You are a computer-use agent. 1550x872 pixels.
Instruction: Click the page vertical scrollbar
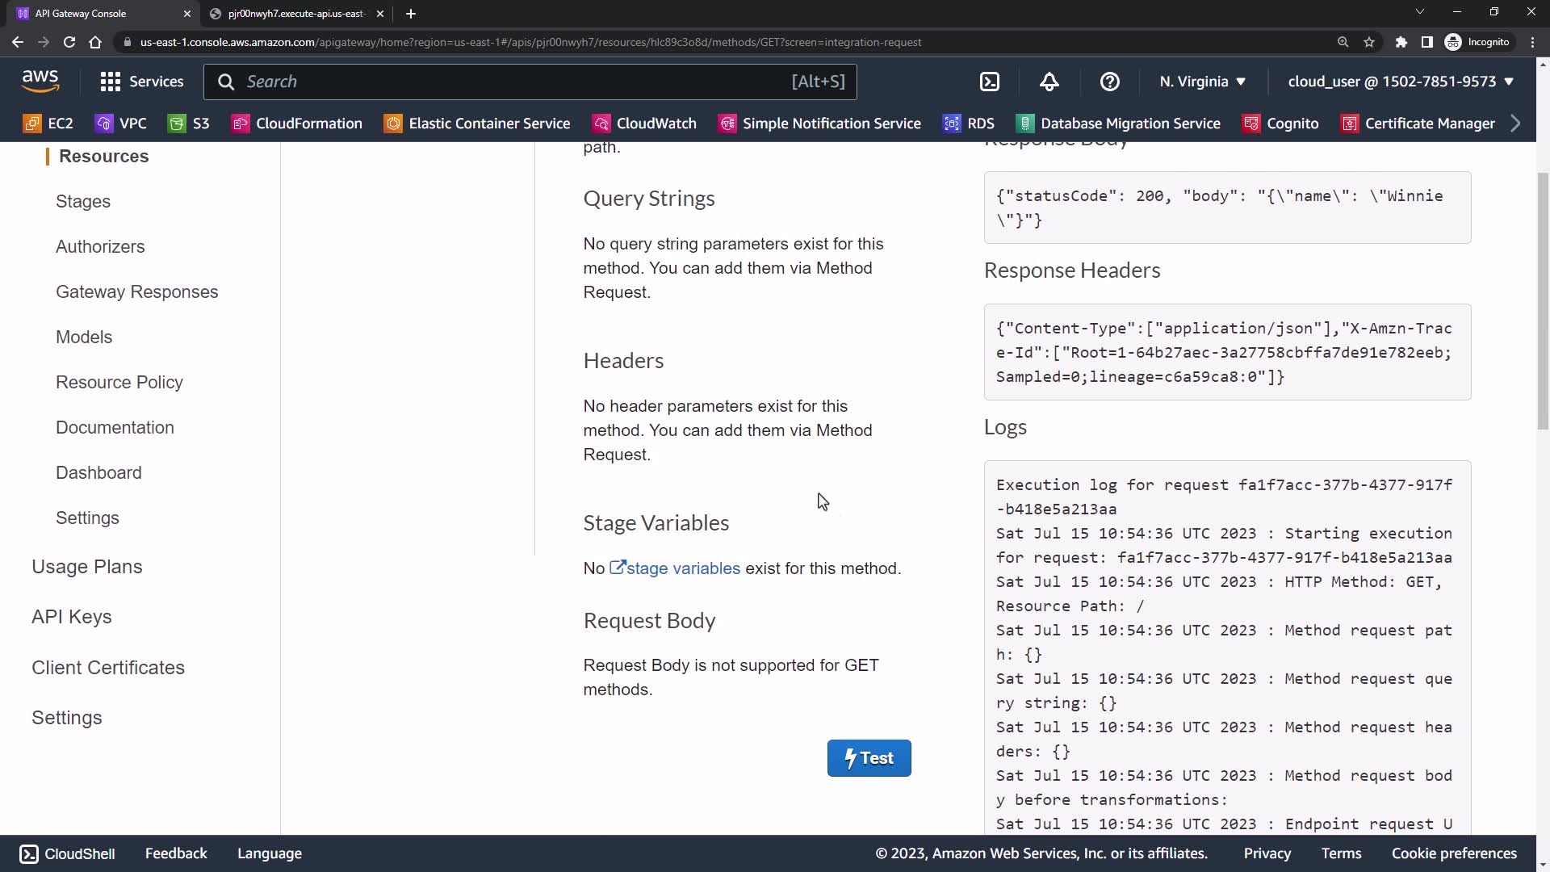coord(1543,299)
